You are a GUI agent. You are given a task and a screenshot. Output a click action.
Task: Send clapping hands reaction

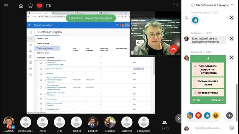point(190,115)
